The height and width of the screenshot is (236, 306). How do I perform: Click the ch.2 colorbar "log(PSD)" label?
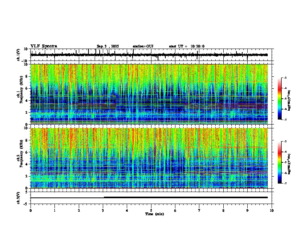pos(289,164)
